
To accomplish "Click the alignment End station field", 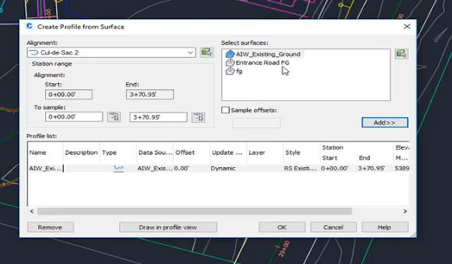I will [x=150, y=95].
